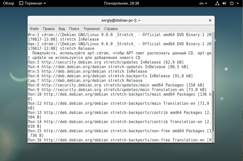
Task: Open the Терминал menu in menu bar
Action: point(91,28)
